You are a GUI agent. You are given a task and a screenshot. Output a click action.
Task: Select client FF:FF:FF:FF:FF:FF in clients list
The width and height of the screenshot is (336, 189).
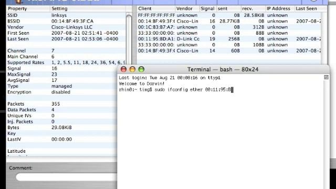point(156,15)
